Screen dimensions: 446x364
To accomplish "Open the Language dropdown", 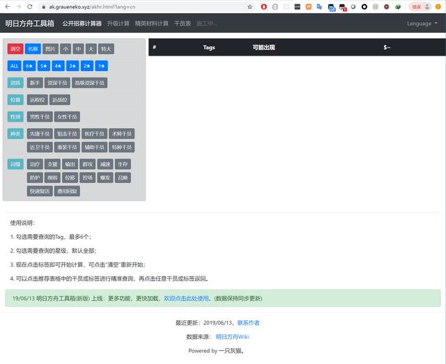I will (x=422, y=23).
